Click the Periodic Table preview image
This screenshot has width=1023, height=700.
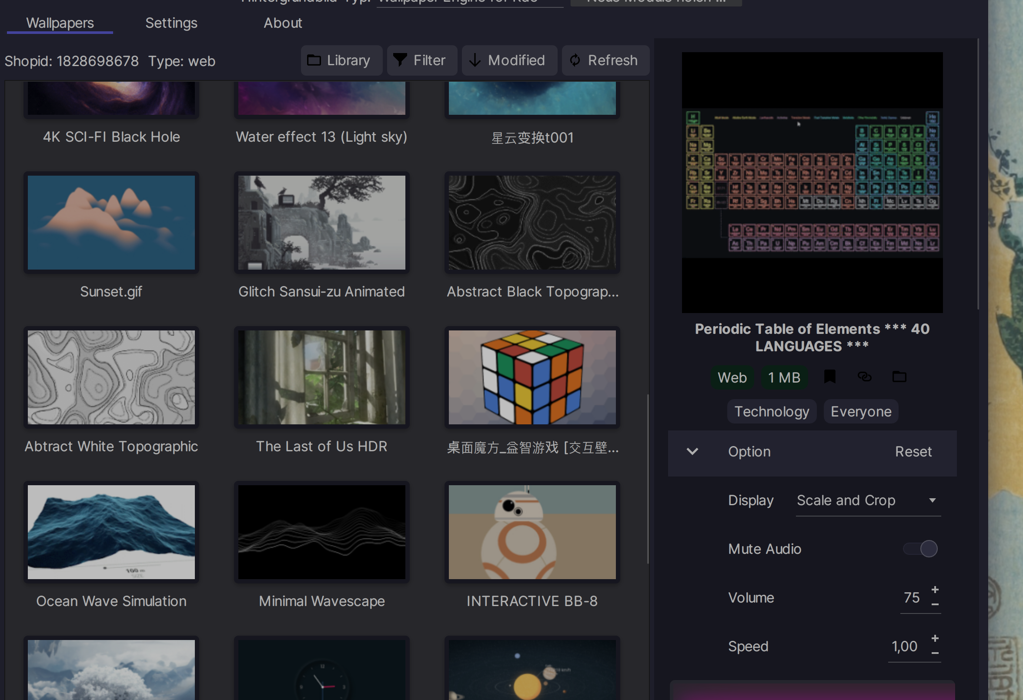pyautogui.click(x=812, y=183)
